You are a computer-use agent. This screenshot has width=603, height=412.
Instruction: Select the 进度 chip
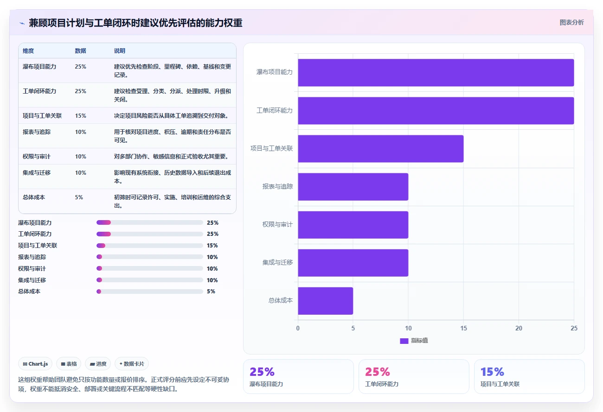coord(98,364)
